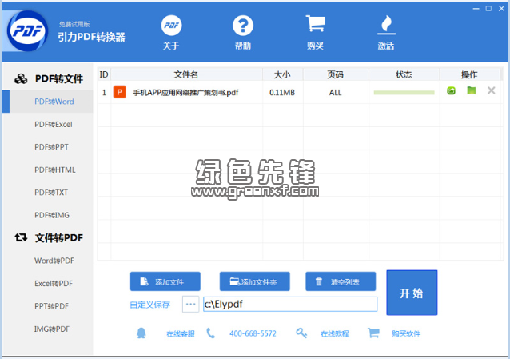The width and height of the screenshot is (510, 359).
Task: Click the c:\Elypdf save path field
Action: tap(290, 305)
